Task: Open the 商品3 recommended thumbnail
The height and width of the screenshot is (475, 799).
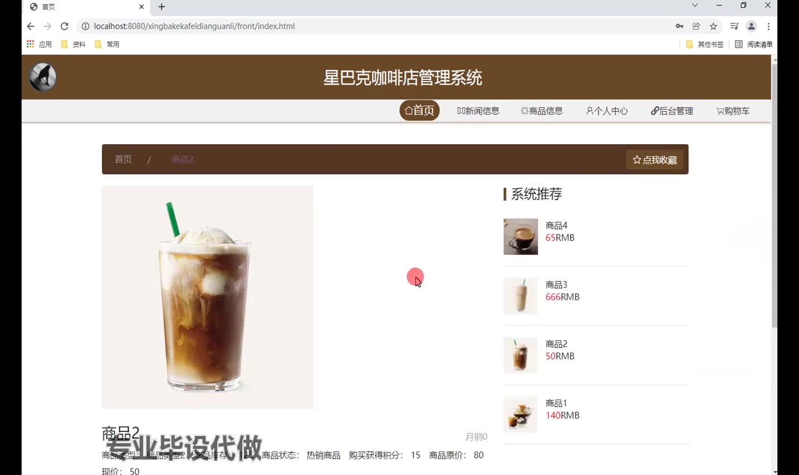Action: [x=521, y=296]
